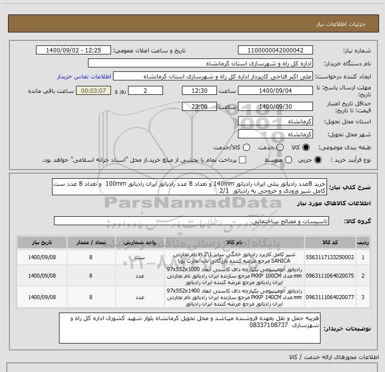
Task: Click product code 5563117133250002
Action: point(330,257)
